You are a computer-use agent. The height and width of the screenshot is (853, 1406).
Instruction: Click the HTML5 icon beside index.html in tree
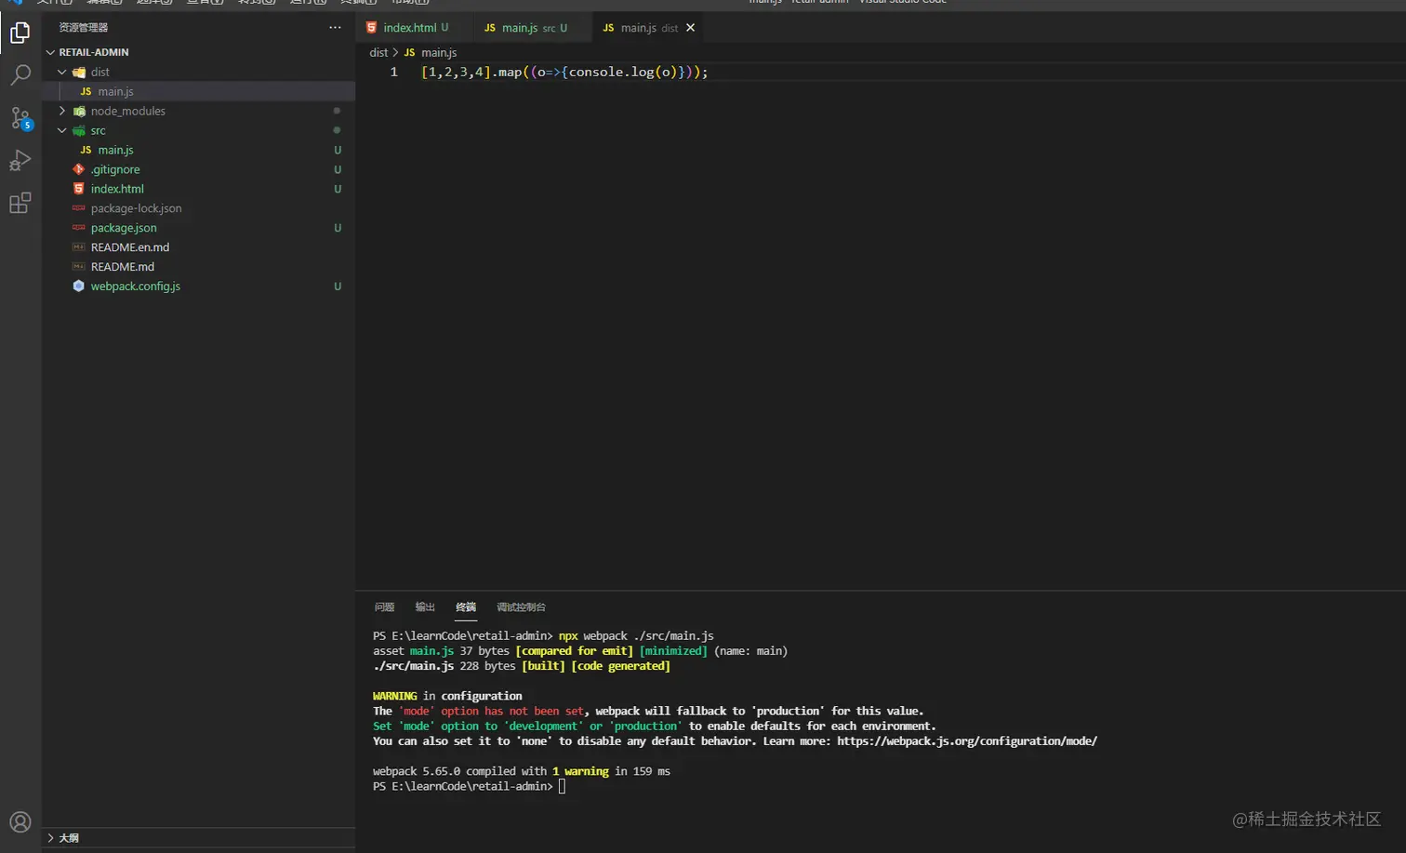pyautogui.click(x=78, y=189)
